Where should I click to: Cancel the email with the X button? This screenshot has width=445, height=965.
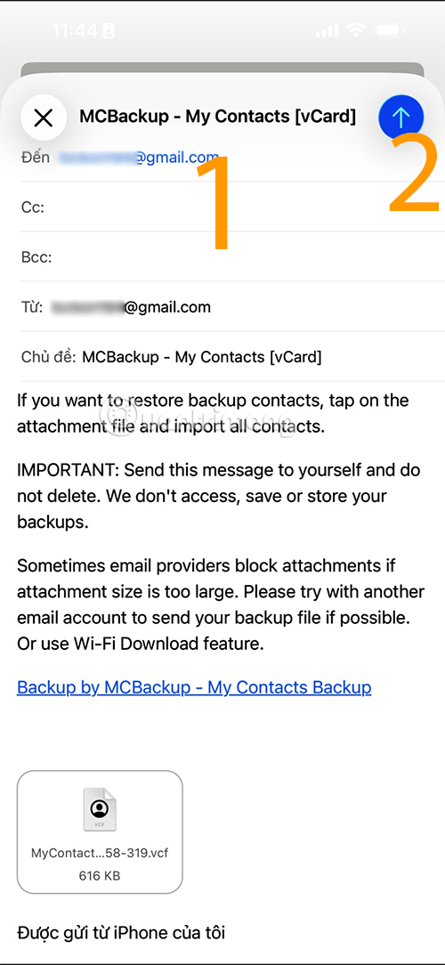(43, 117)
